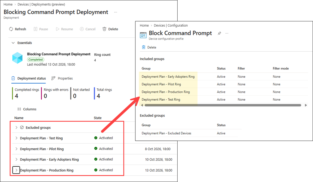Click the Resume button

click(x=64, y=29)
